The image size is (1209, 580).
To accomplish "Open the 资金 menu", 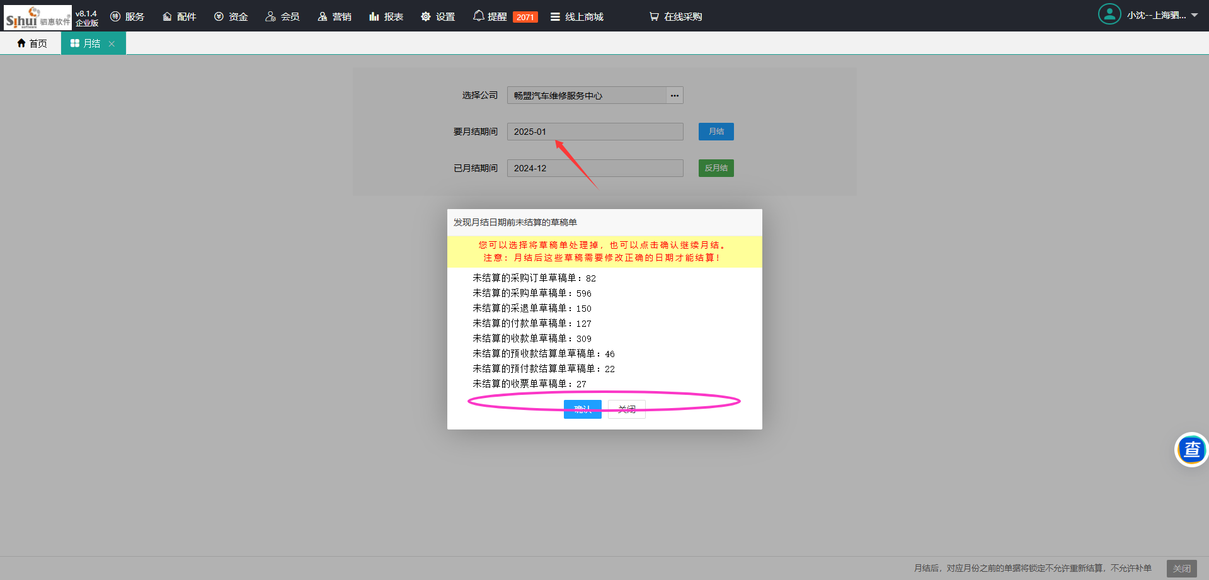I will pos(231,16).
